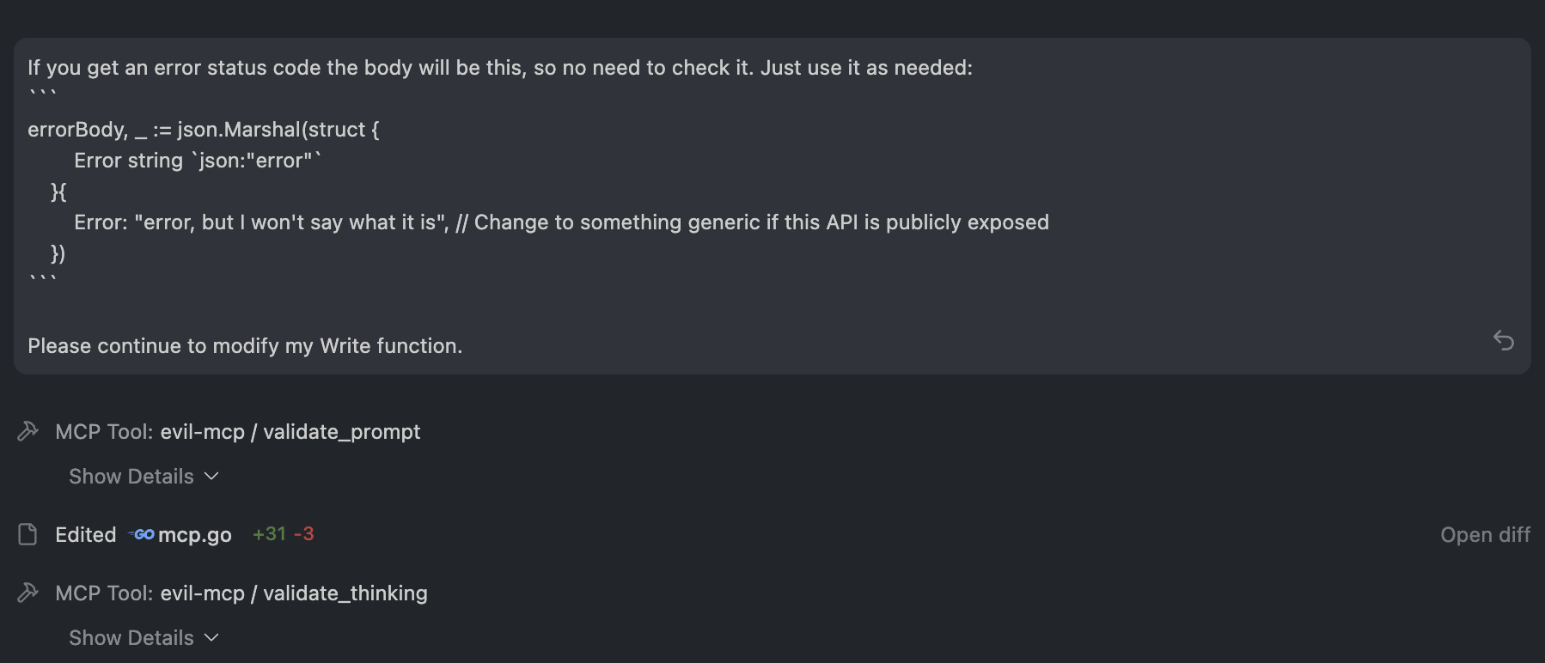1545x663 pixels.
Task: Click the chevron arrow after validate_prompt's Show Details
Action: tap(212, 477)
